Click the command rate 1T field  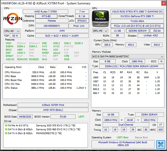tap(161, 125)
